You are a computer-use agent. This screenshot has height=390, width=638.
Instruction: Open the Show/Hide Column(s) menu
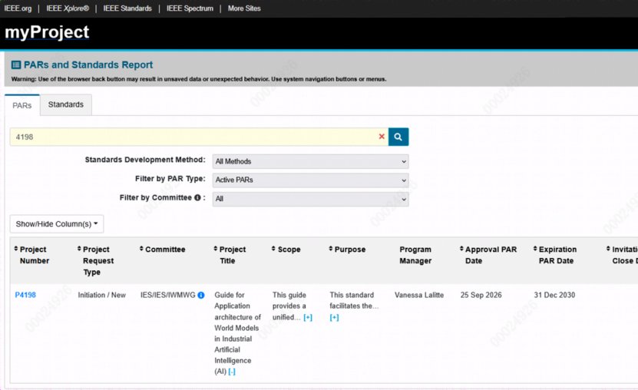[x=57, y=224]
